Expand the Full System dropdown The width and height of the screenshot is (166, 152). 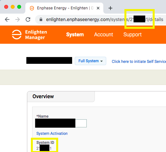pyautogui.click(x=90, y=61)
